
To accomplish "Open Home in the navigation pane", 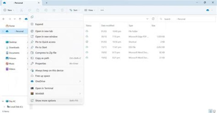I will (10, 26).
